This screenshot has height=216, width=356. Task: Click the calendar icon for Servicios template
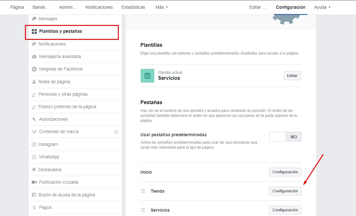pyautogui.click(x=147, y=76)
